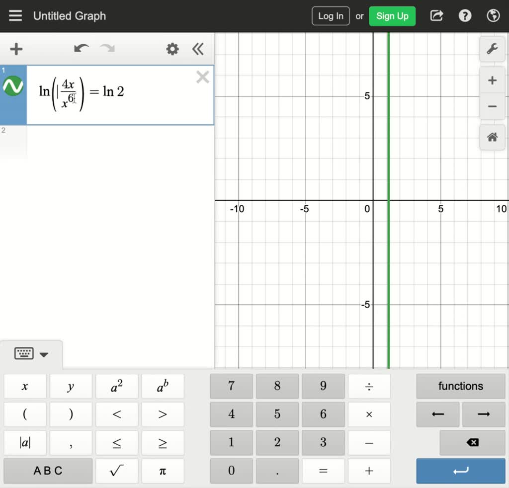Screen dimensions: 509x488
Task: Open the share graph dialog
Action: pos(436,15)
